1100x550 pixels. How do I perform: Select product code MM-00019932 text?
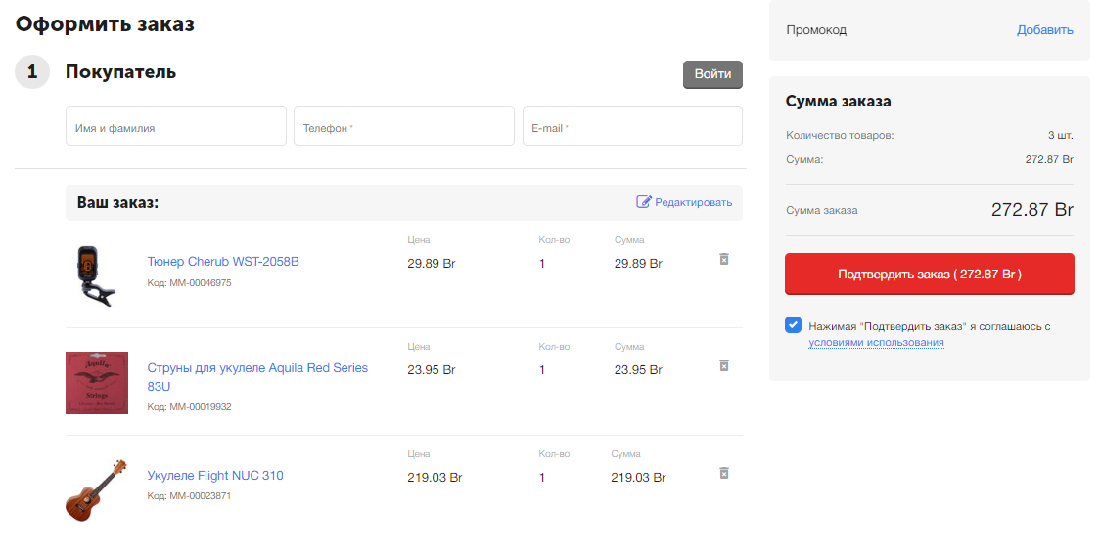tap(201, 407)
